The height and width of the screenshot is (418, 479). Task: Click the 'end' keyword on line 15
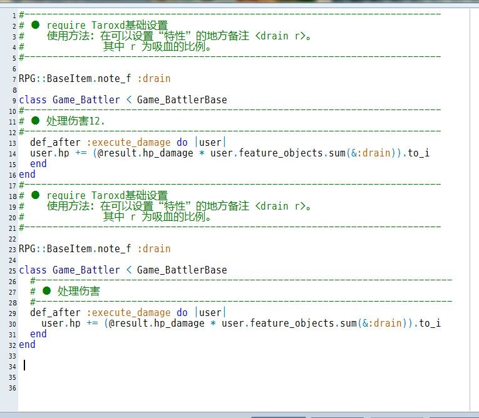[x=38, y=164]
